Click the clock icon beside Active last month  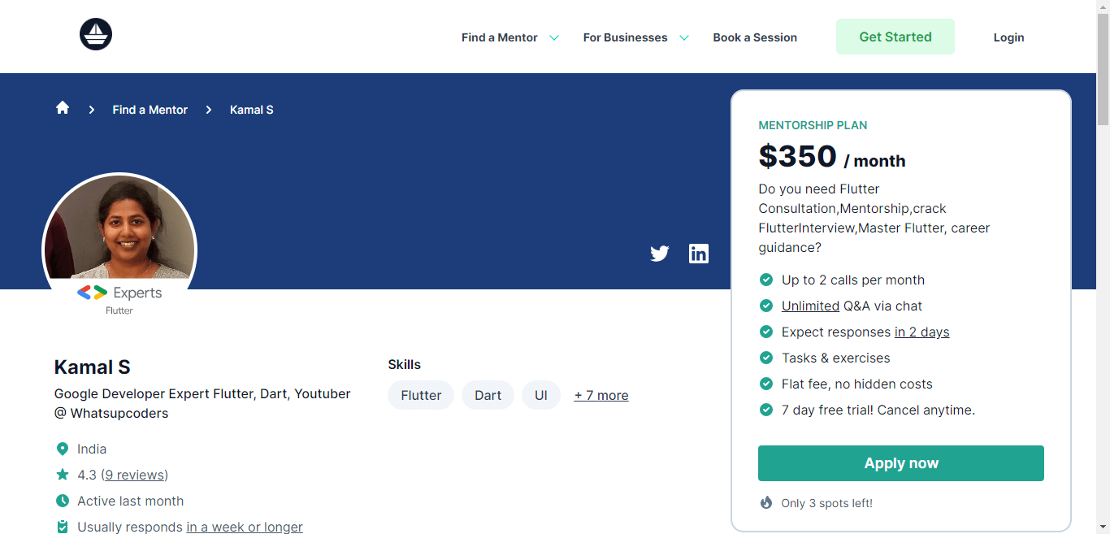click(x=63, y=501)
